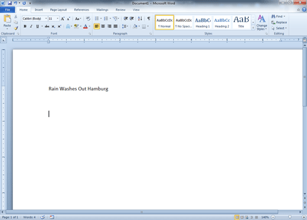This screenshot has width=307, height=220.
Task: Switch to the View tab
Action: tap(136, 9)
